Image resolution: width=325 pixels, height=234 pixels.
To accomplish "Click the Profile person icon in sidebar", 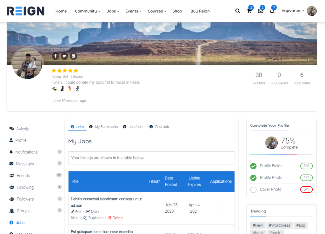I will 11,140.
